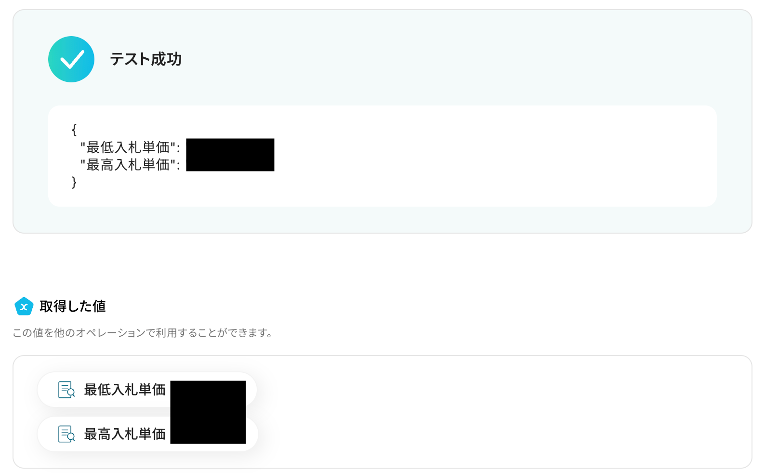The image size is (765, 473).
Task: Click the description text about using values
Action: [143, 333]
